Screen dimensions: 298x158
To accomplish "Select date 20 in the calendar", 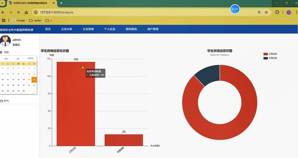I will pos(18,85).
